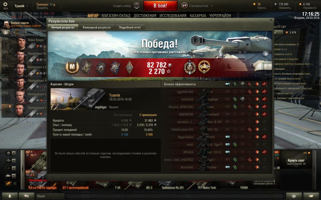Click the red В бой! button
The image size is (321, 200).
click(x=160, y=6)
